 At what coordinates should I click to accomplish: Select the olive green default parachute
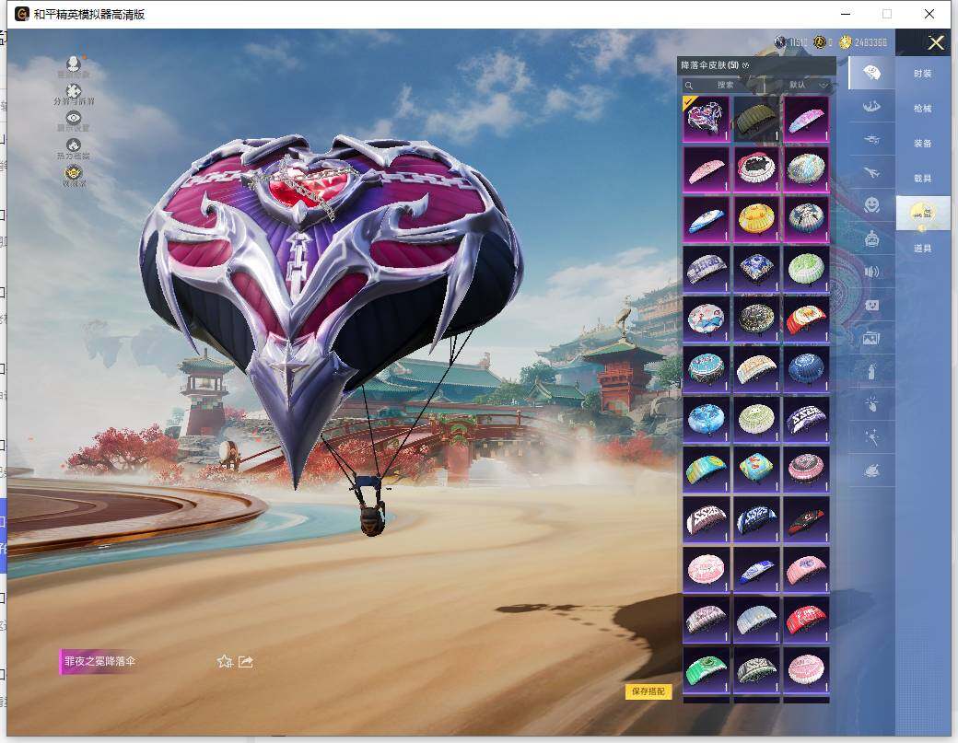click(755, 119)
